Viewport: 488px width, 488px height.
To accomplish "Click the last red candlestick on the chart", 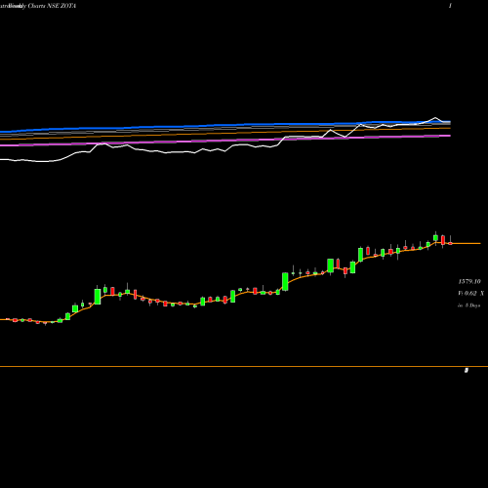I will (x=450, y=243).
